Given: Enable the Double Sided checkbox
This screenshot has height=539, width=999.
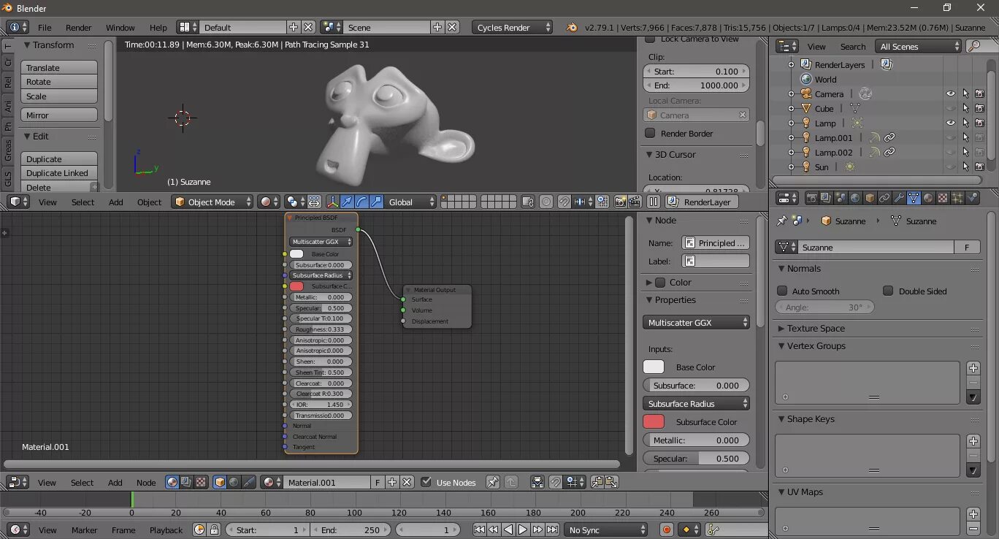Looking at the screenshot, I should pos(888,290).
